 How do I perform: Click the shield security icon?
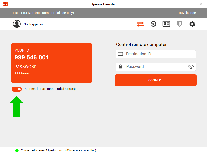(179, 24)
